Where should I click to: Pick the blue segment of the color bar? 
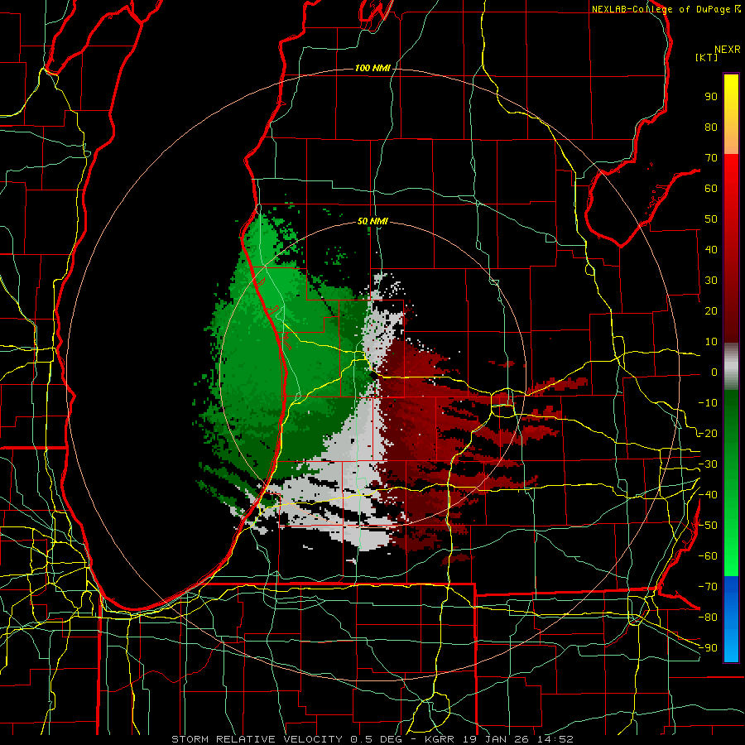point(731,619)
